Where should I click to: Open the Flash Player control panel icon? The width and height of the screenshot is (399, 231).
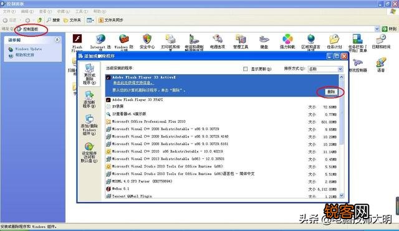(77, 42)
